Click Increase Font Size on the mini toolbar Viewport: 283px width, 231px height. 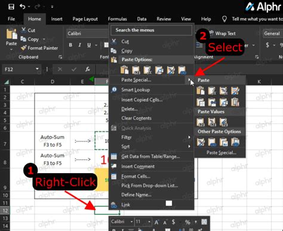(x=156, y=222)
